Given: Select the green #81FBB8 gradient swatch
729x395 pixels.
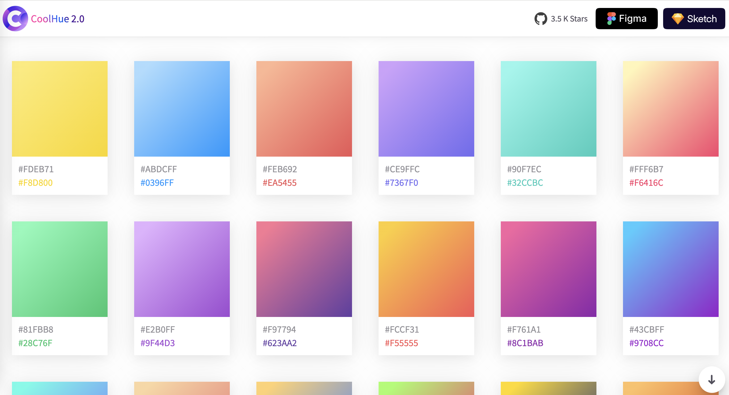Looking at the screenshot, I should pyautogui.click(x=60, y=269).
